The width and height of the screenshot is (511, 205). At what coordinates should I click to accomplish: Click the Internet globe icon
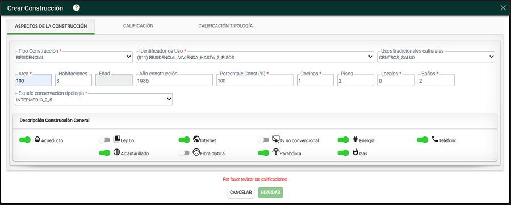point(196,139)
